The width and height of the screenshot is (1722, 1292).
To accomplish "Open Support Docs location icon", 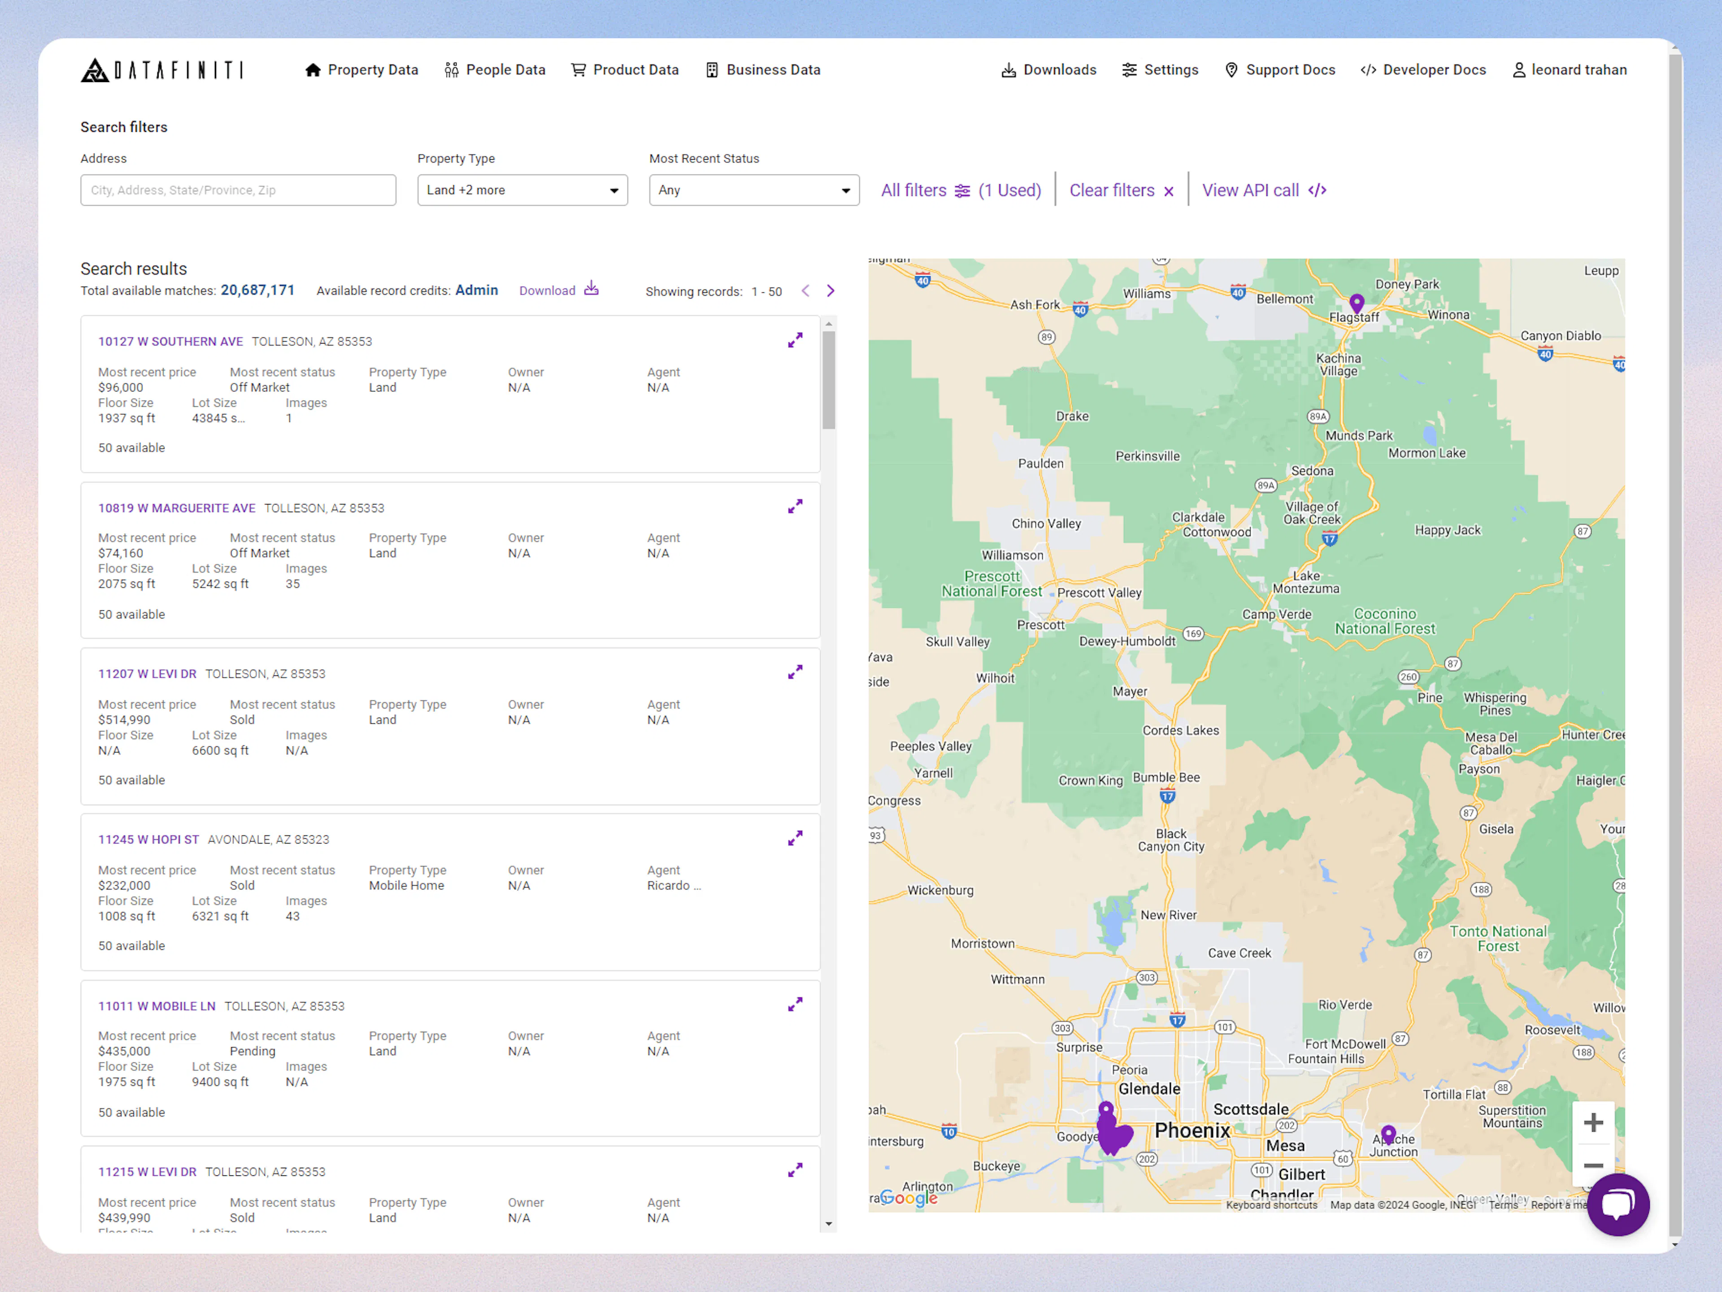I will [x=1231, y=69].
